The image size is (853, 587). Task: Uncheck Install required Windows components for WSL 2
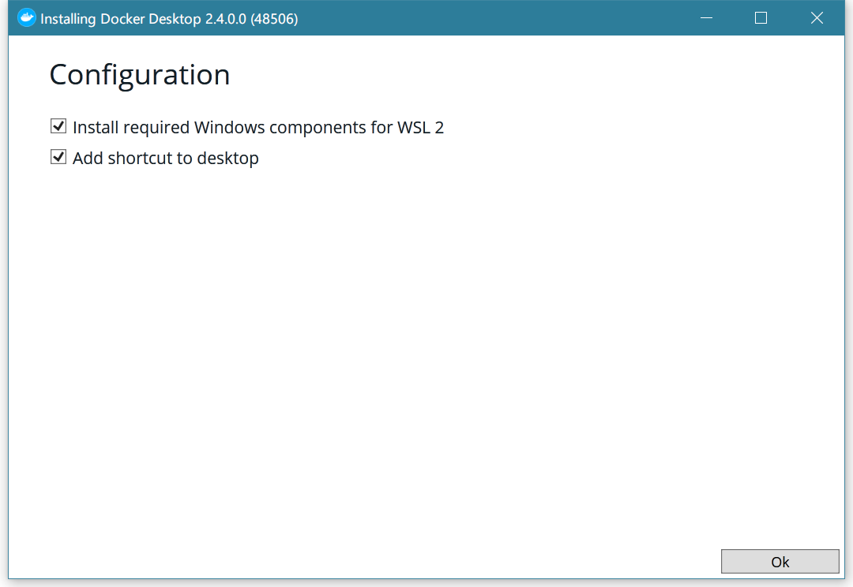pos(58,127)
